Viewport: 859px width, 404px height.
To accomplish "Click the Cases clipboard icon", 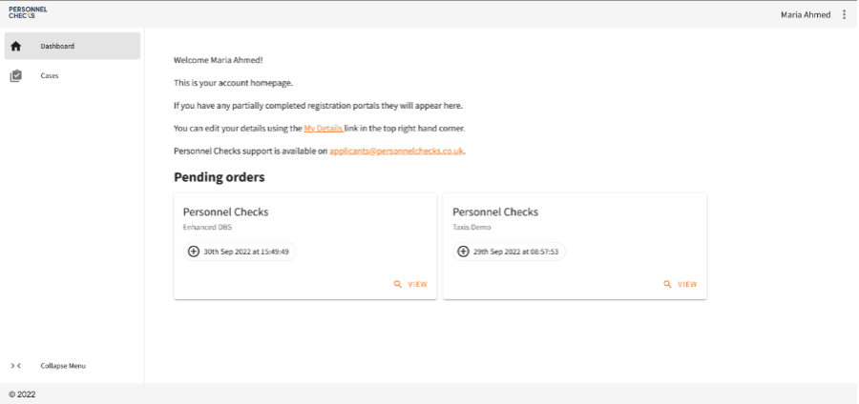I will (x=16, y=75).
